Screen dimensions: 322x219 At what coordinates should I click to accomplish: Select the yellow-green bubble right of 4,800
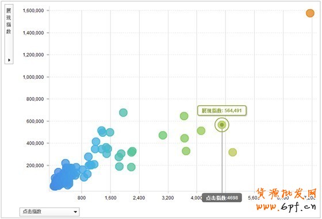tap(232, 152)
